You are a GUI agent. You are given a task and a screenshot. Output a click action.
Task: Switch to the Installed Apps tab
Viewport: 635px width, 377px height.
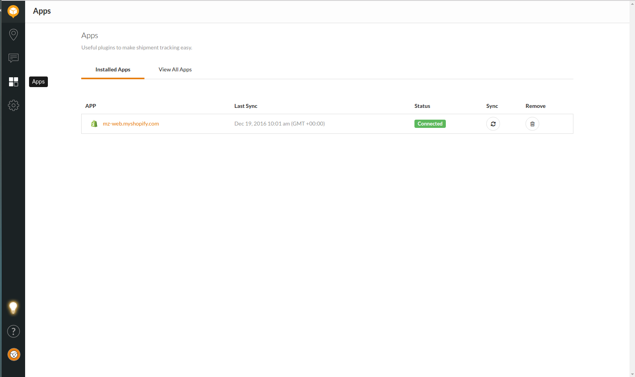point(113,69)
